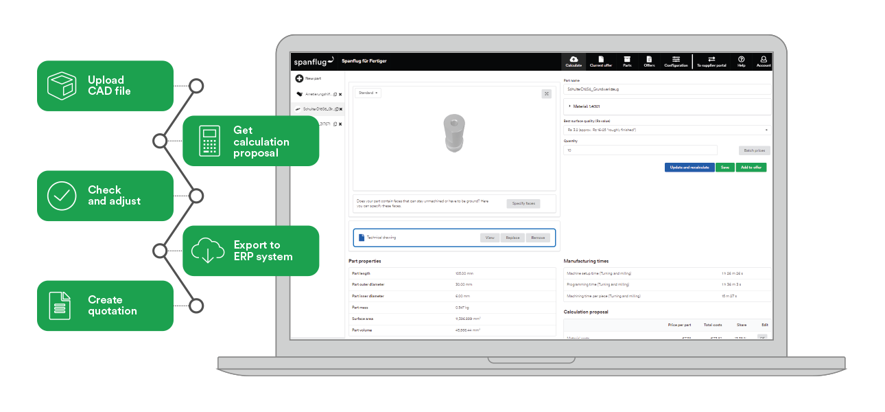This screenshot has height=412, width=885.
Task: Open Configuration settings
Action: coord(676,62)
